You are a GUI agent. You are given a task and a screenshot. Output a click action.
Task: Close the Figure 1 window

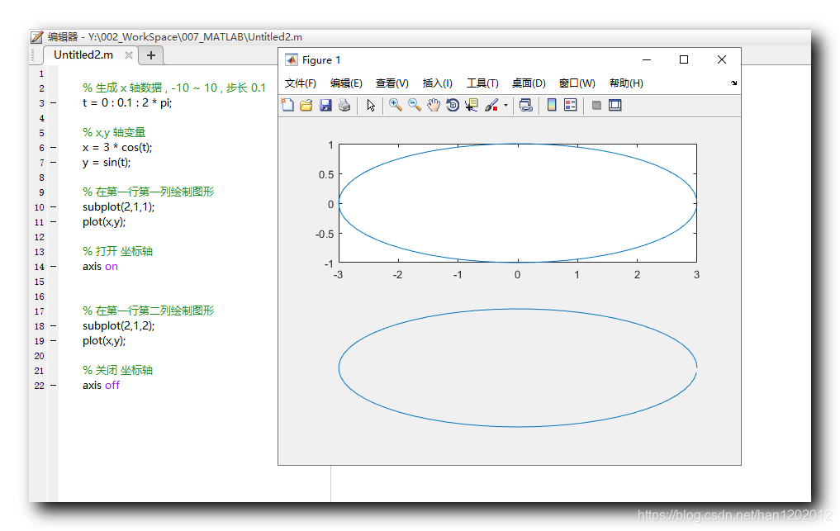tap(722, 59)
